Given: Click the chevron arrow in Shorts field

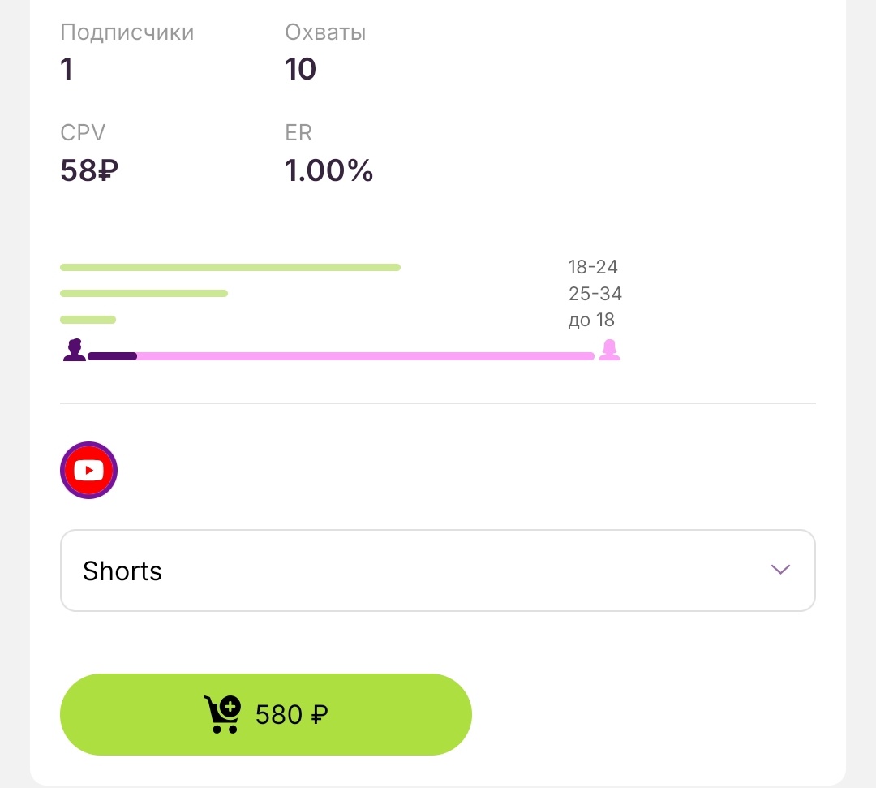Looking at the screenshot, I should 779,570.
